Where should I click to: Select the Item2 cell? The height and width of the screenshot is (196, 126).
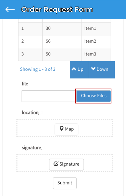tap(96, 42)
